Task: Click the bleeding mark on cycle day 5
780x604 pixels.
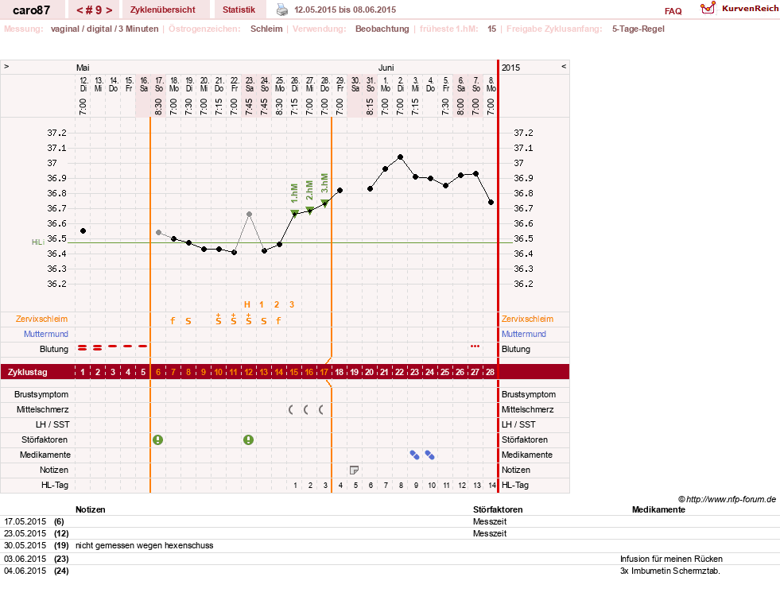Action: pyautogui.click(x=143, y=346)
